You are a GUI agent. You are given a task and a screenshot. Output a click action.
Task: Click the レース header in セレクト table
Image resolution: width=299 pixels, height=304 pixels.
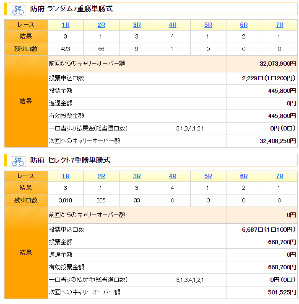point(26,176)
